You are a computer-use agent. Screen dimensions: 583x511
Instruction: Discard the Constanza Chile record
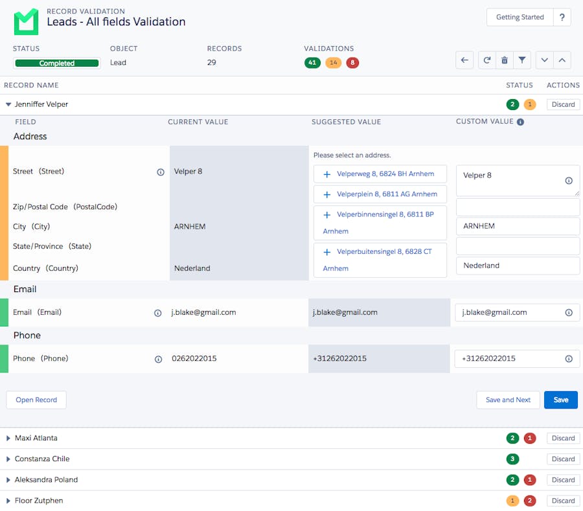click(563, 459)
